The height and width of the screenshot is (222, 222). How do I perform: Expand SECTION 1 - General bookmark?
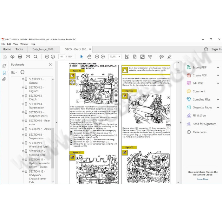tap(23, 79)
